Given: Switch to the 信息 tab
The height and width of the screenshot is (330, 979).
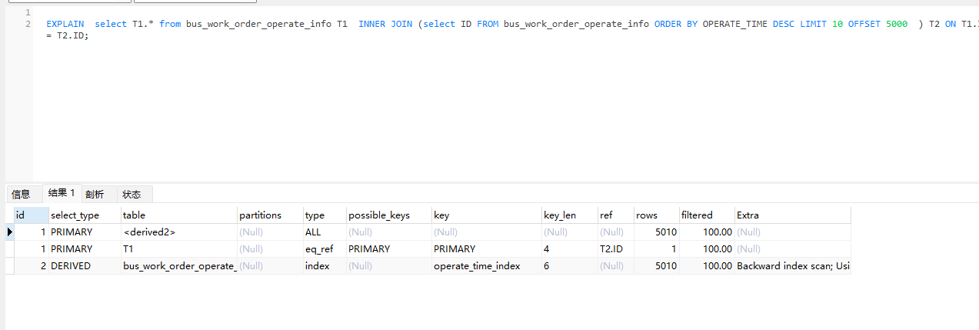Looking at the screenshot, I should click(x=21, y=195).
